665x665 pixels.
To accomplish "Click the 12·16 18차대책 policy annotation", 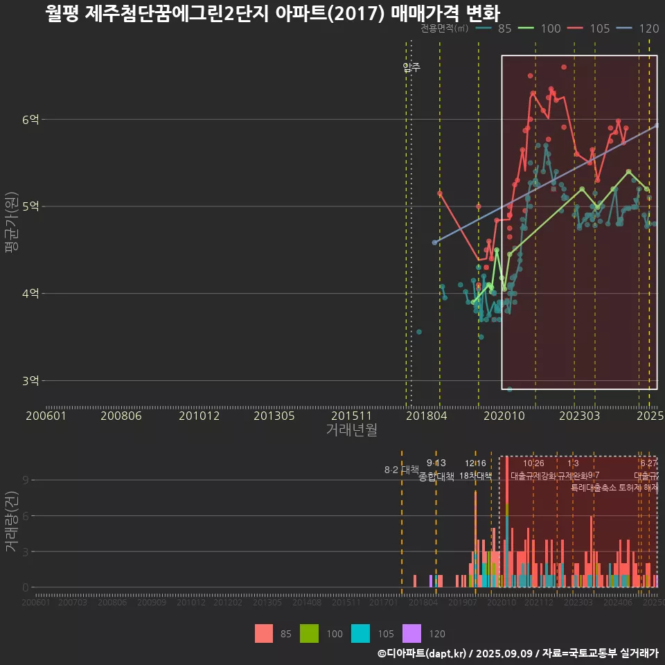I will click(x=475, y=470).
